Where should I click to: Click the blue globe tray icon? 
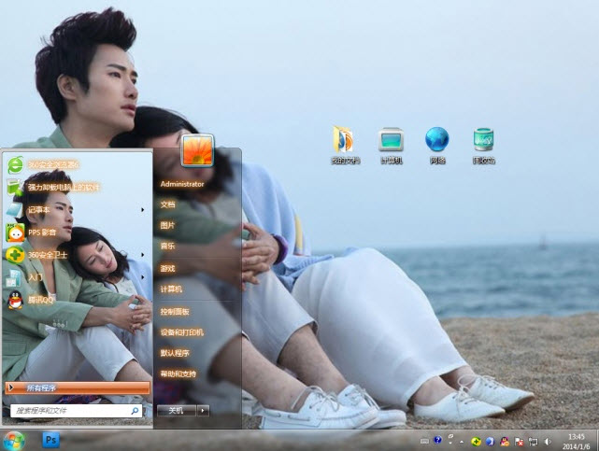point(490,442)
